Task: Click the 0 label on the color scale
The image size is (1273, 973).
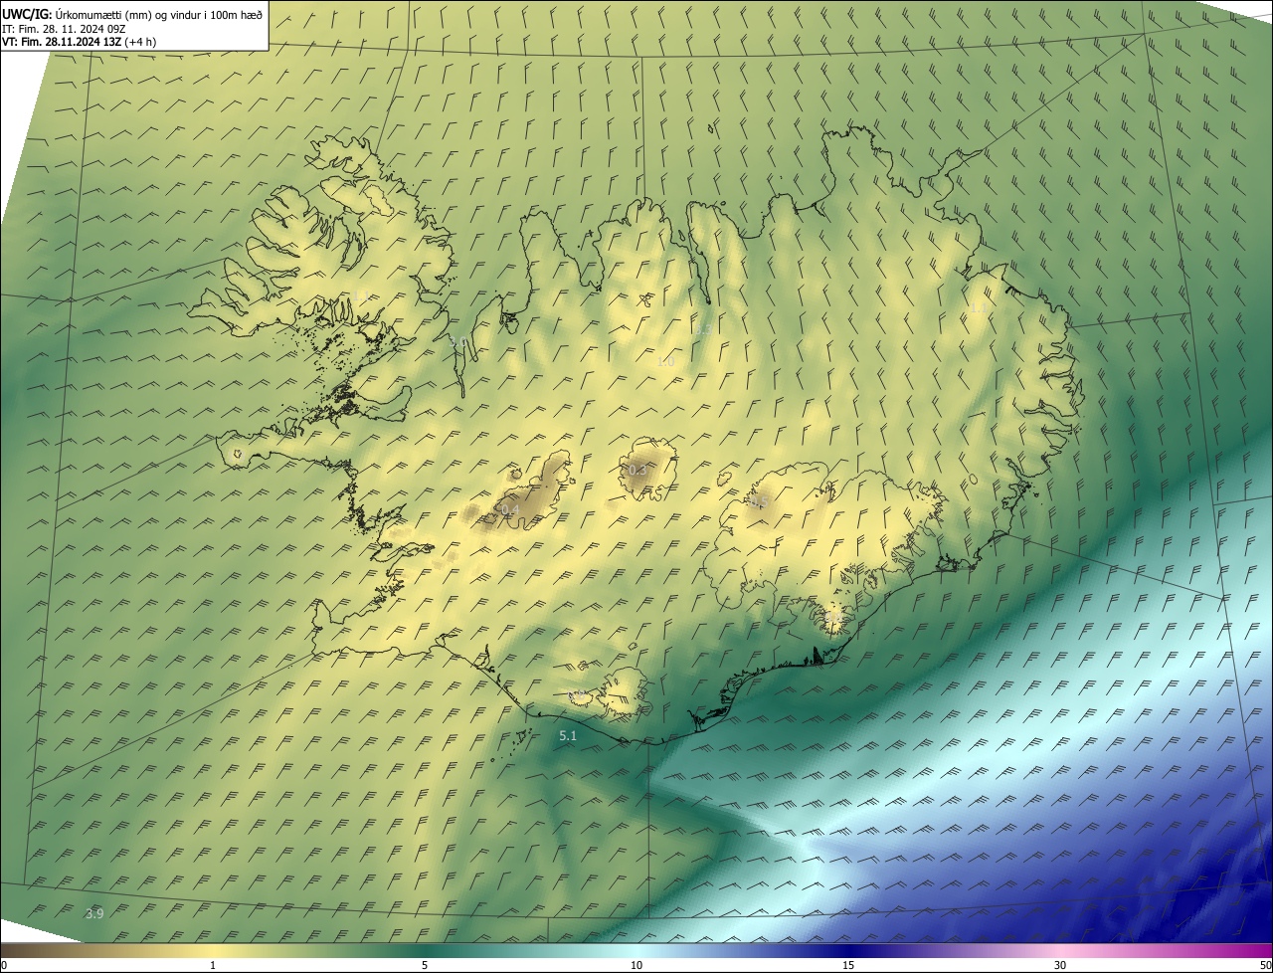Action: tap(4, 965)
